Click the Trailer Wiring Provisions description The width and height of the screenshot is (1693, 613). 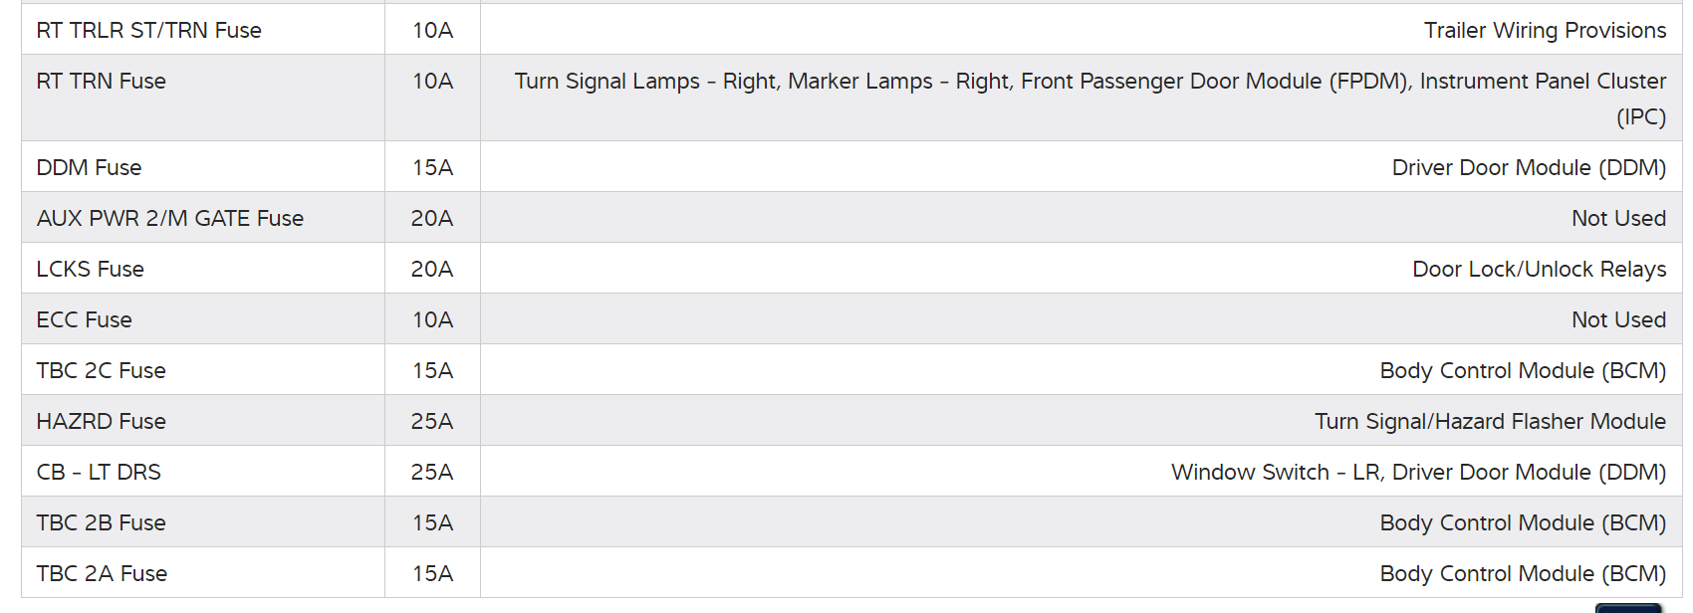click(1545, 31)
